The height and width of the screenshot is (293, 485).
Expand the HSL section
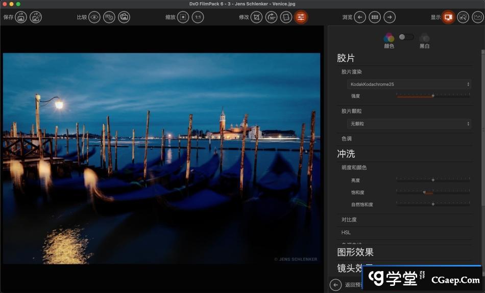click(346, 232)
